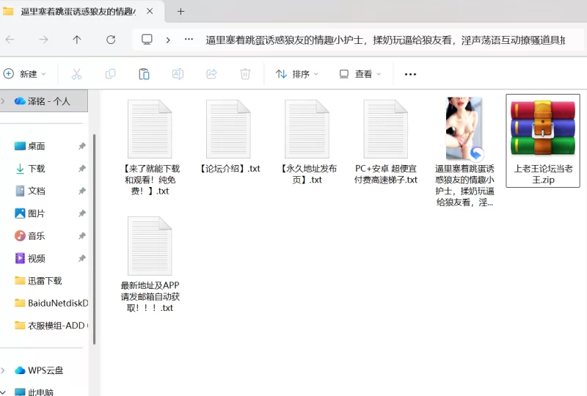This screenshot has height=396, width=587.
Task: Open the 排序 (Sort) dropdown menu
Action: (x=297, y=74)
